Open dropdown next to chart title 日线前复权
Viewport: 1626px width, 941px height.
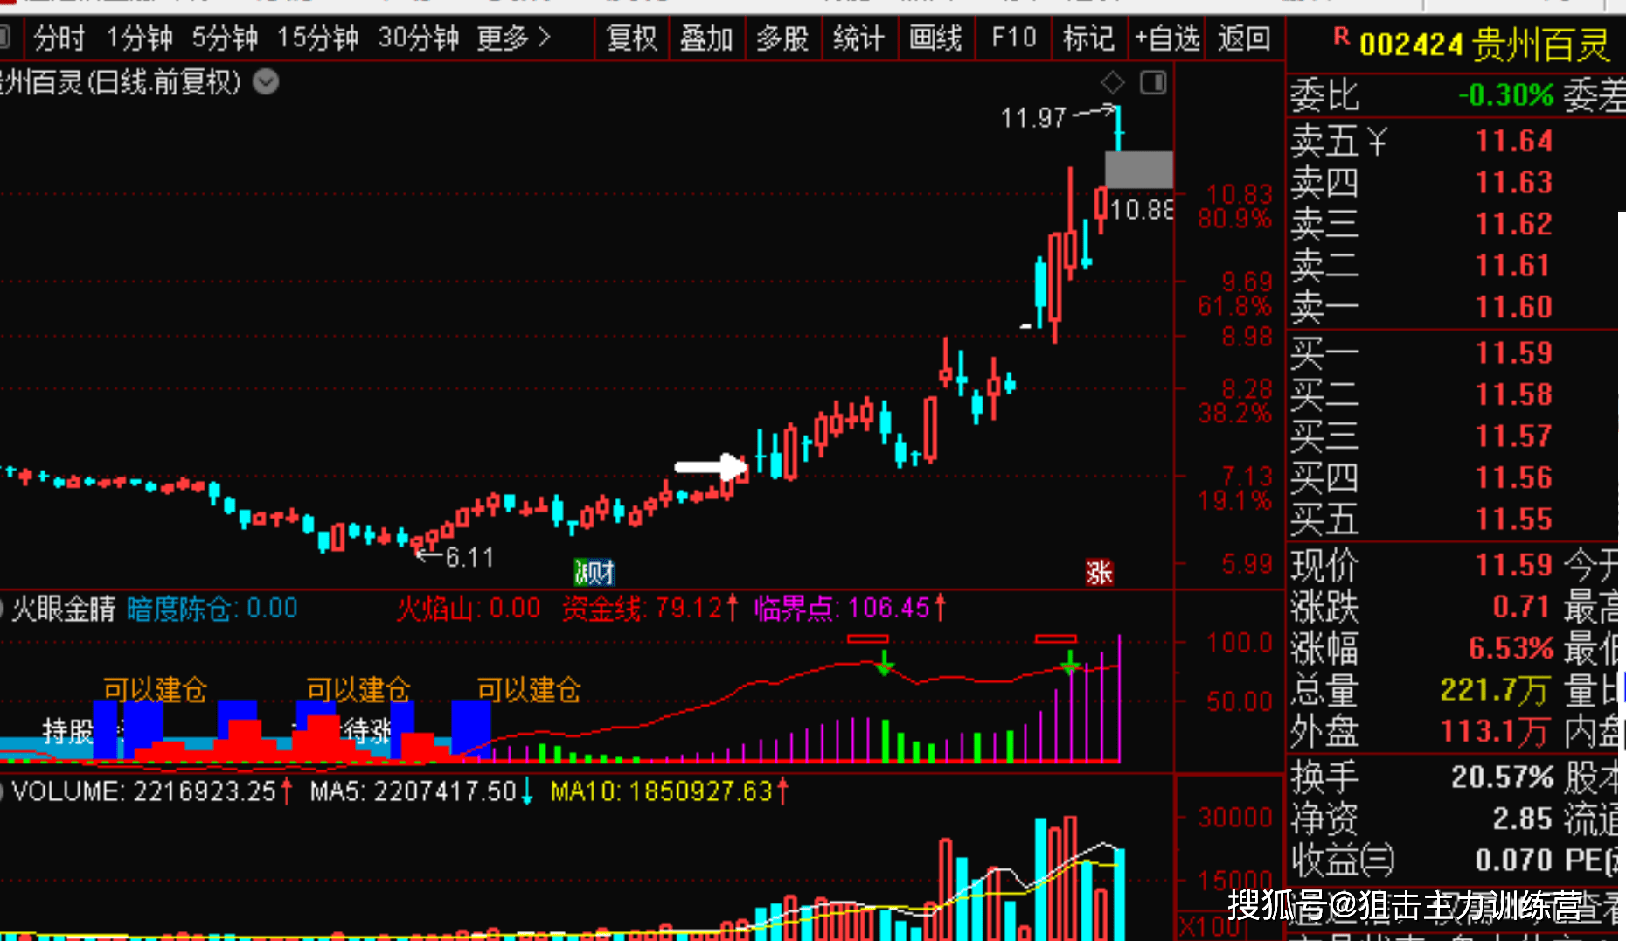pyautogui.click(x=266, y=82)
